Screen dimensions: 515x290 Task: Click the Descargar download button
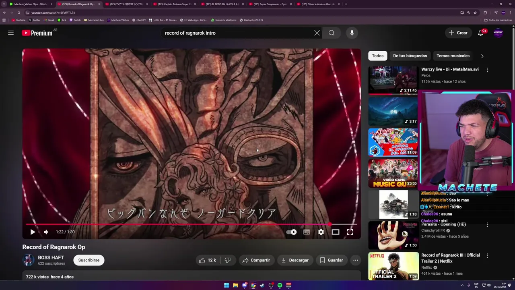295,260
